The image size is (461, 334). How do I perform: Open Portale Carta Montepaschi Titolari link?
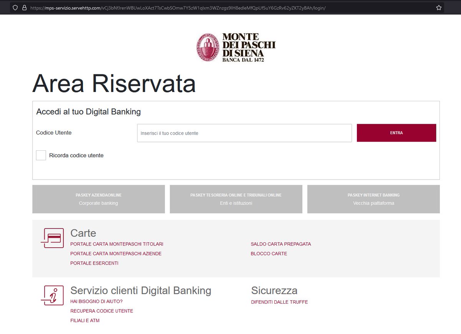[x=117, y=244]
